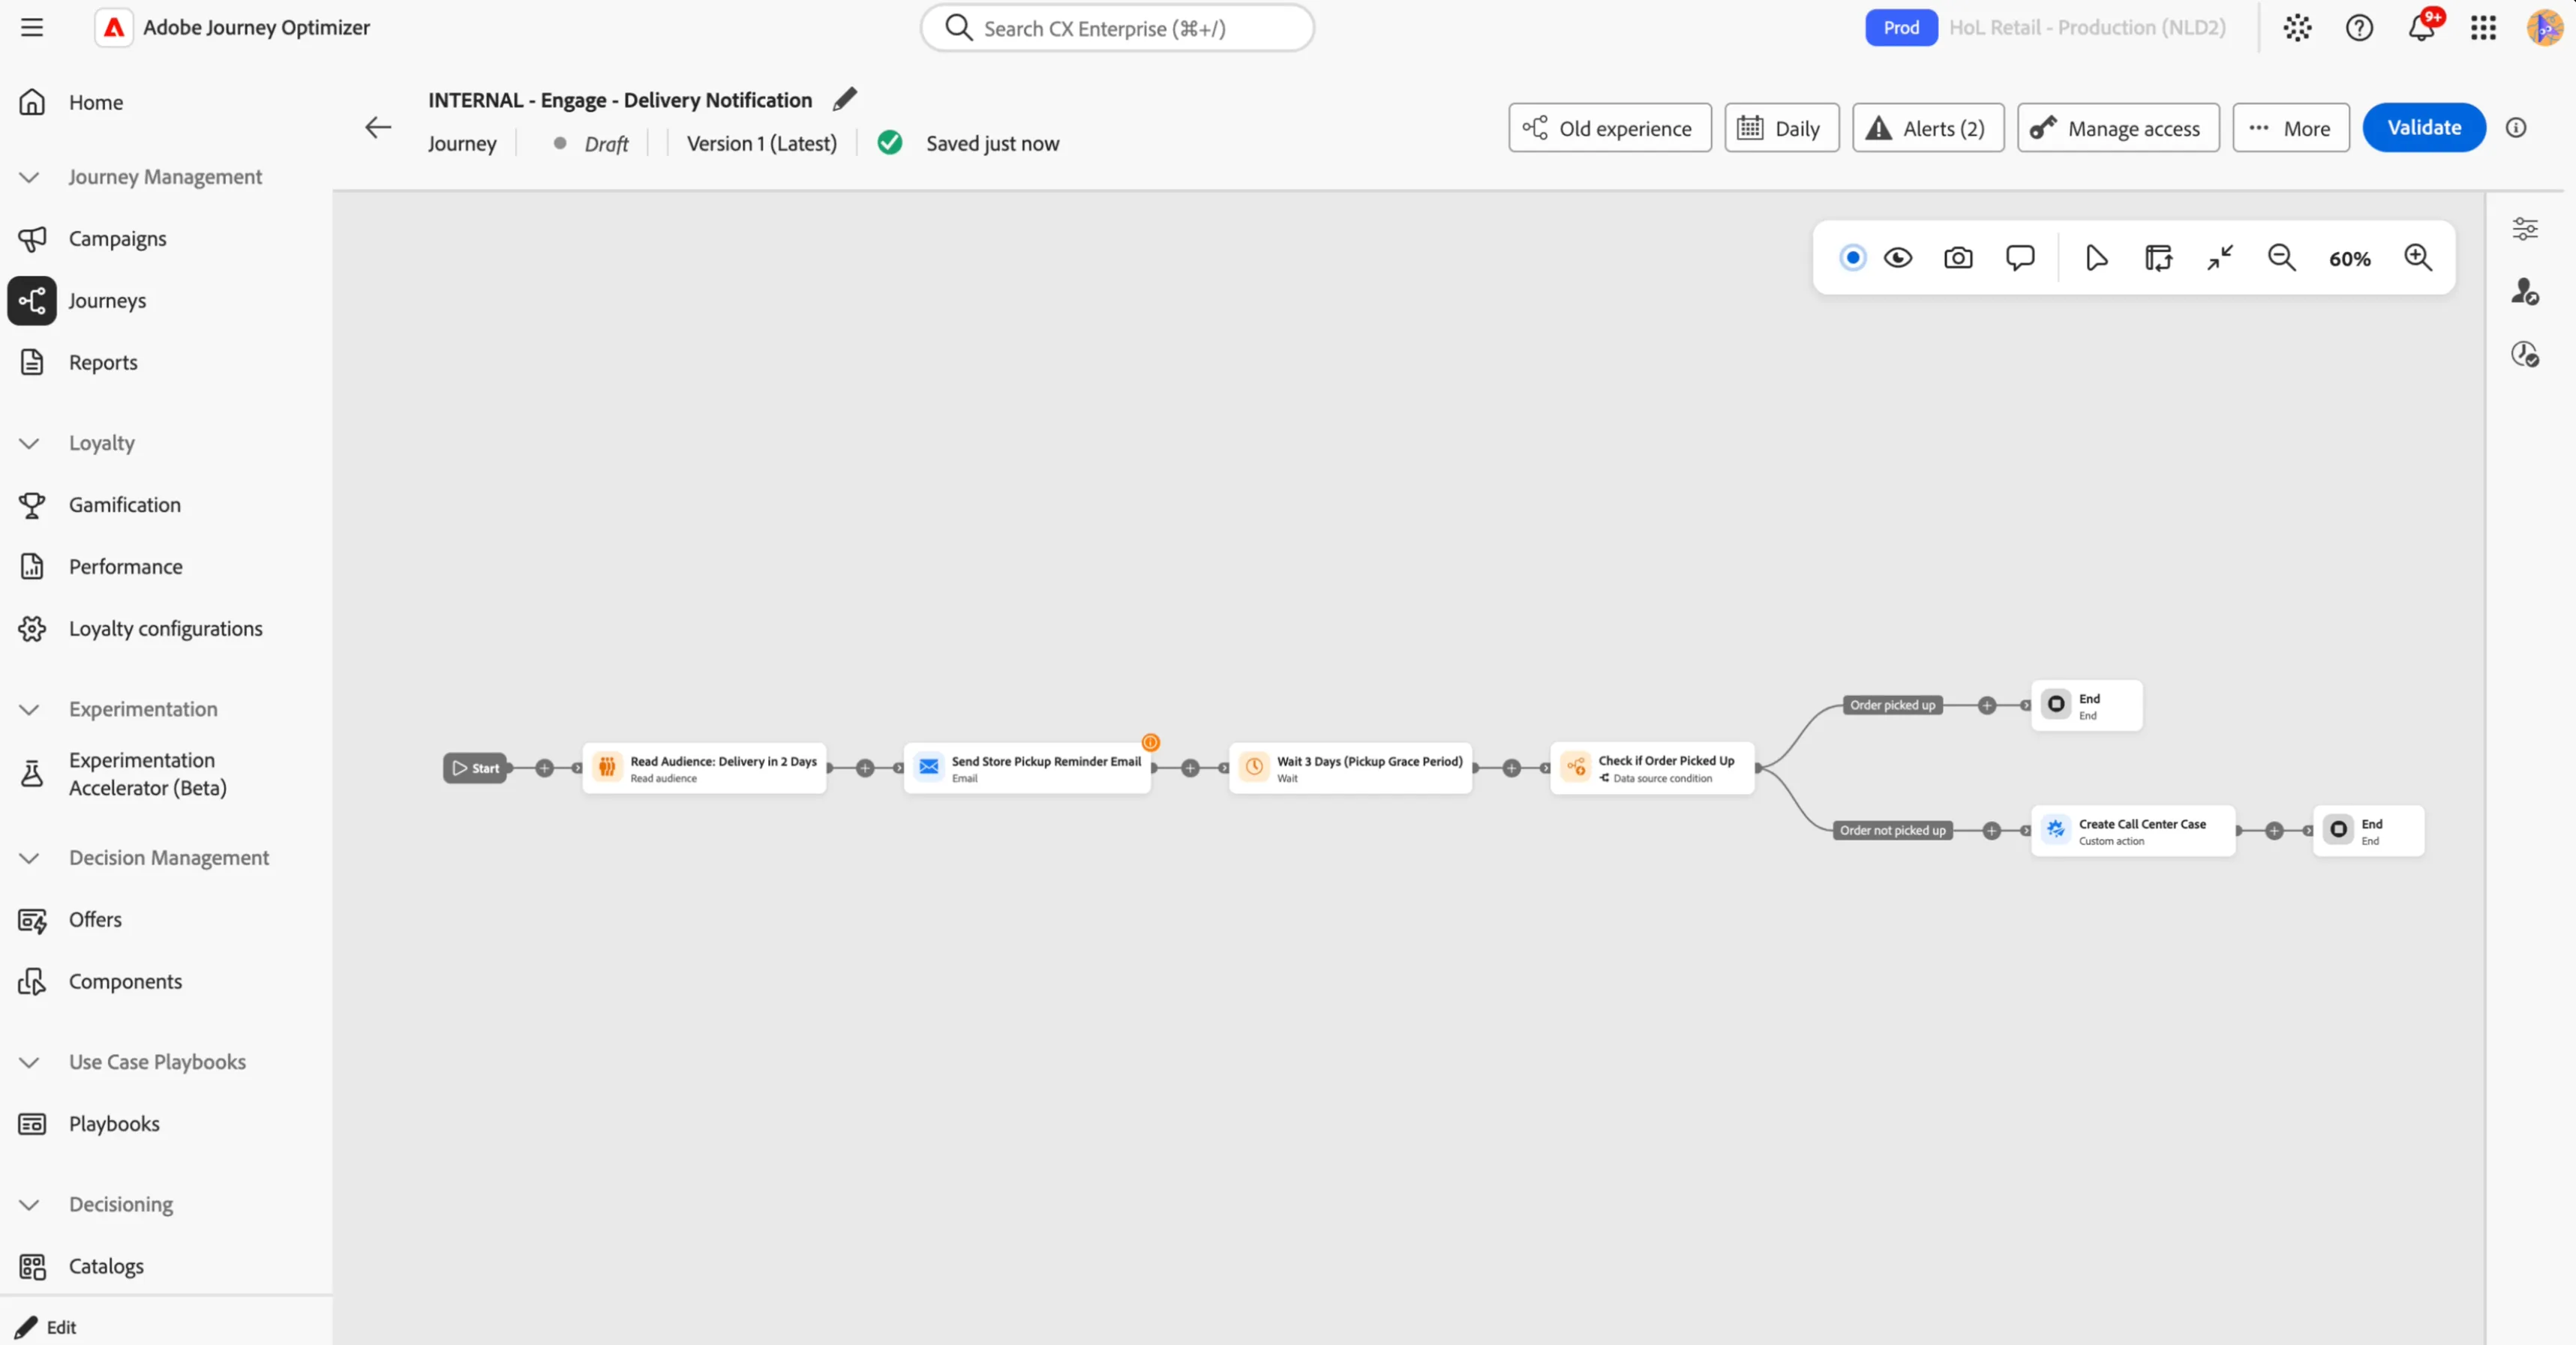Open the Help question mark icon

(x=2359, y=27)
